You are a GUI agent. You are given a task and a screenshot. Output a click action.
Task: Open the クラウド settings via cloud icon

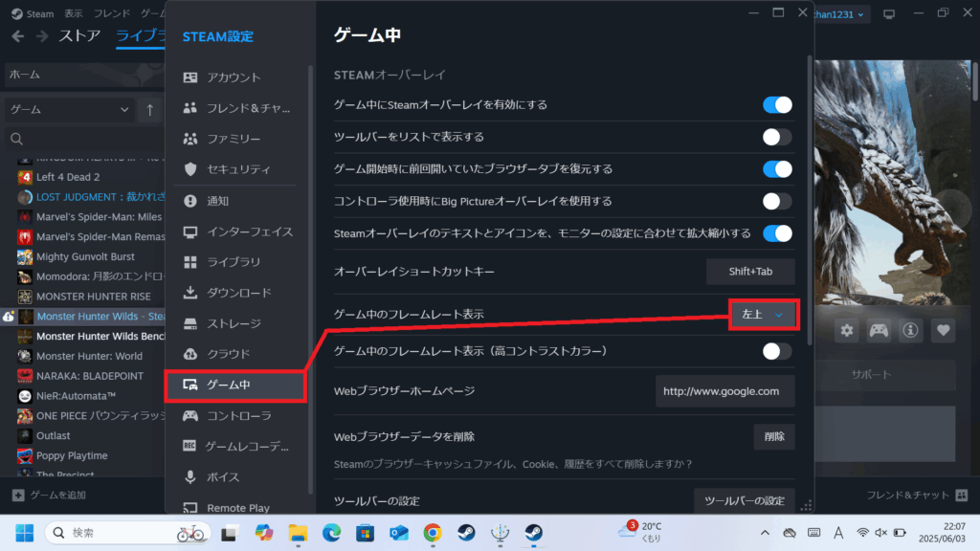(190, 354)
